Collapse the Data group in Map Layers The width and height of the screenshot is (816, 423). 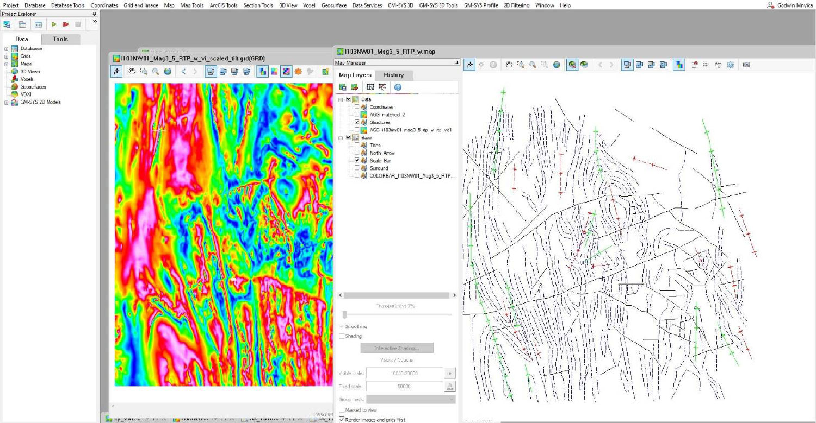[x=341, y=99]
